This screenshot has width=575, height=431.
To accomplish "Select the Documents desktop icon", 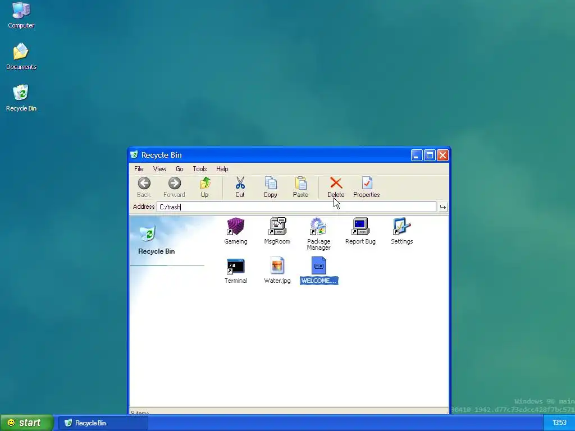I will click(21, 57).
